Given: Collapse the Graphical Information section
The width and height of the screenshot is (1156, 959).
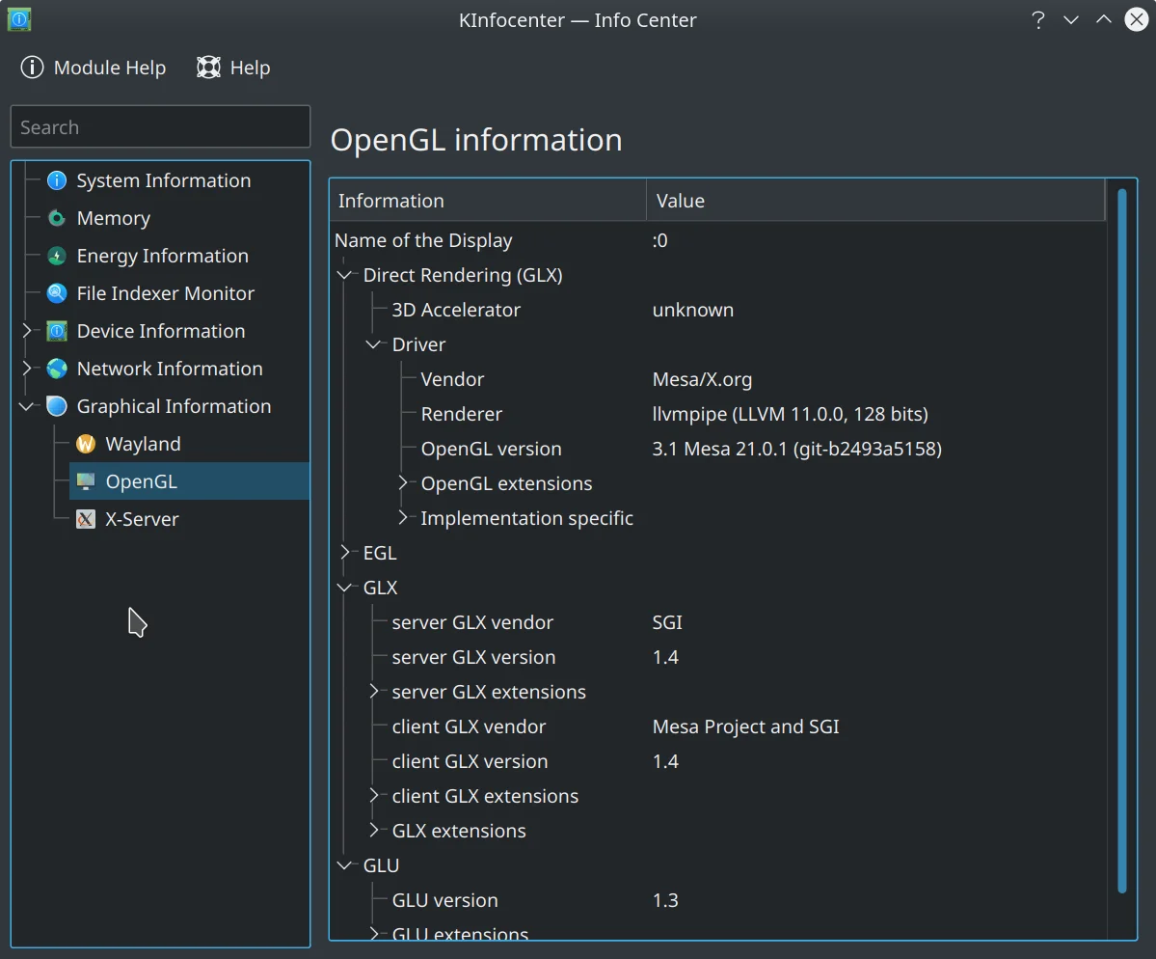Looking at the screenshot, I should point(27,406).
